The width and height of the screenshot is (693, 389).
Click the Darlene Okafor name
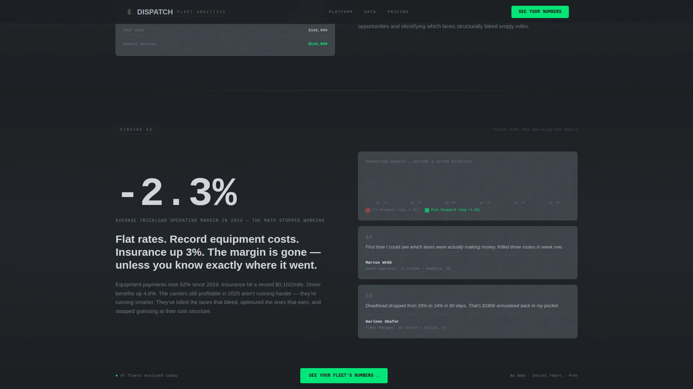point(382,322)
